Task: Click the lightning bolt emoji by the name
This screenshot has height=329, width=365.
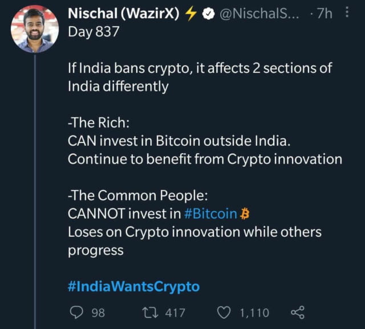Action: [x=189, y=13]
